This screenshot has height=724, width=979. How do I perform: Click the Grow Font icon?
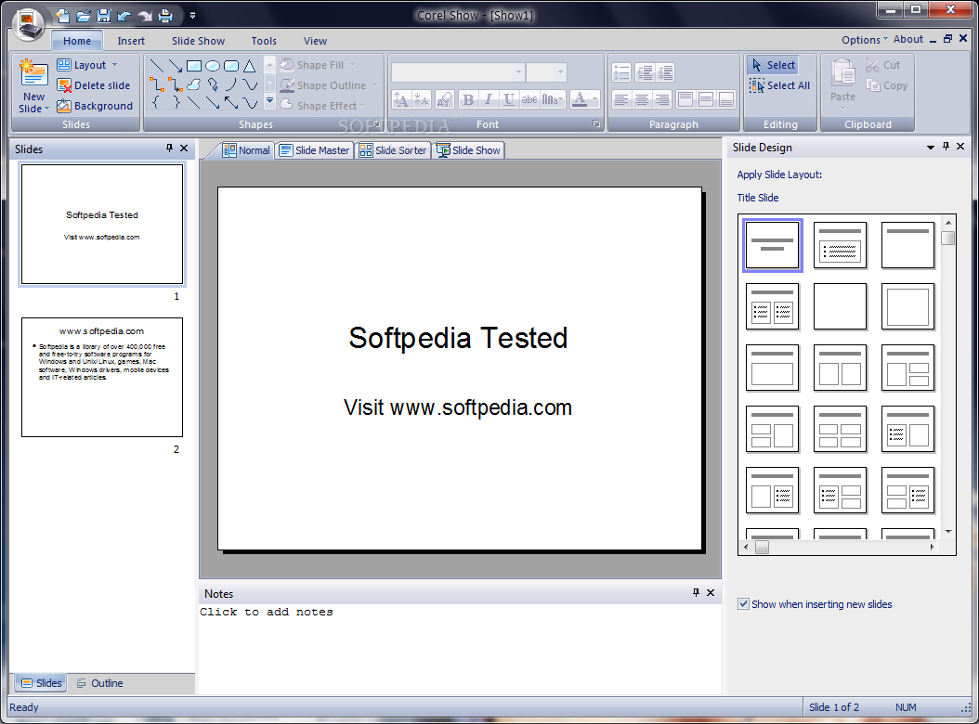coord(401,100)
